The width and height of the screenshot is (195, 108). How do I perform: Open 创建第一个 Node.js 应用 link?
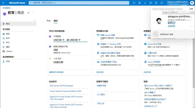(x=110, y=44)
